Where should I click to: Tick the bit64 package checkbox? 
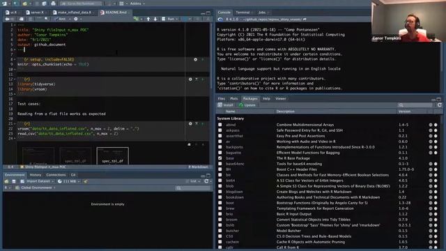(x=220, y=181)
